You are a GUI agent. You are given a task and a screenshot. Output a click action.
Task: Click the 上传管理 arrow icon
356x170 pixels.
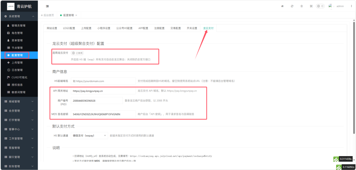tap(8, 62)
